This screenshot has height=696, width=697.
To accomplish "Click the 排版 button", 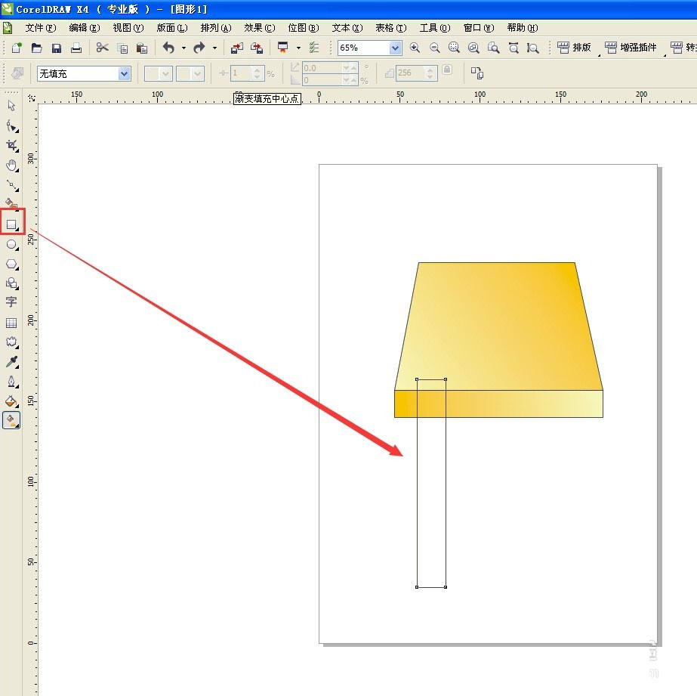I will tap(574, 48).
